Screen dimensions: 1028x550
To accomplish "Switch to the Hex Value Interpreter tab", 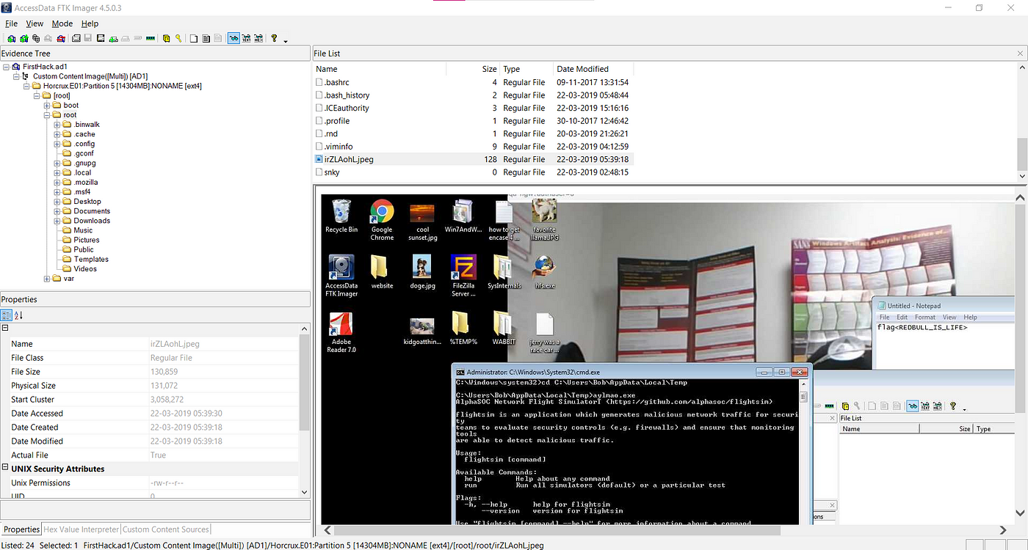I will pos(81,529).
